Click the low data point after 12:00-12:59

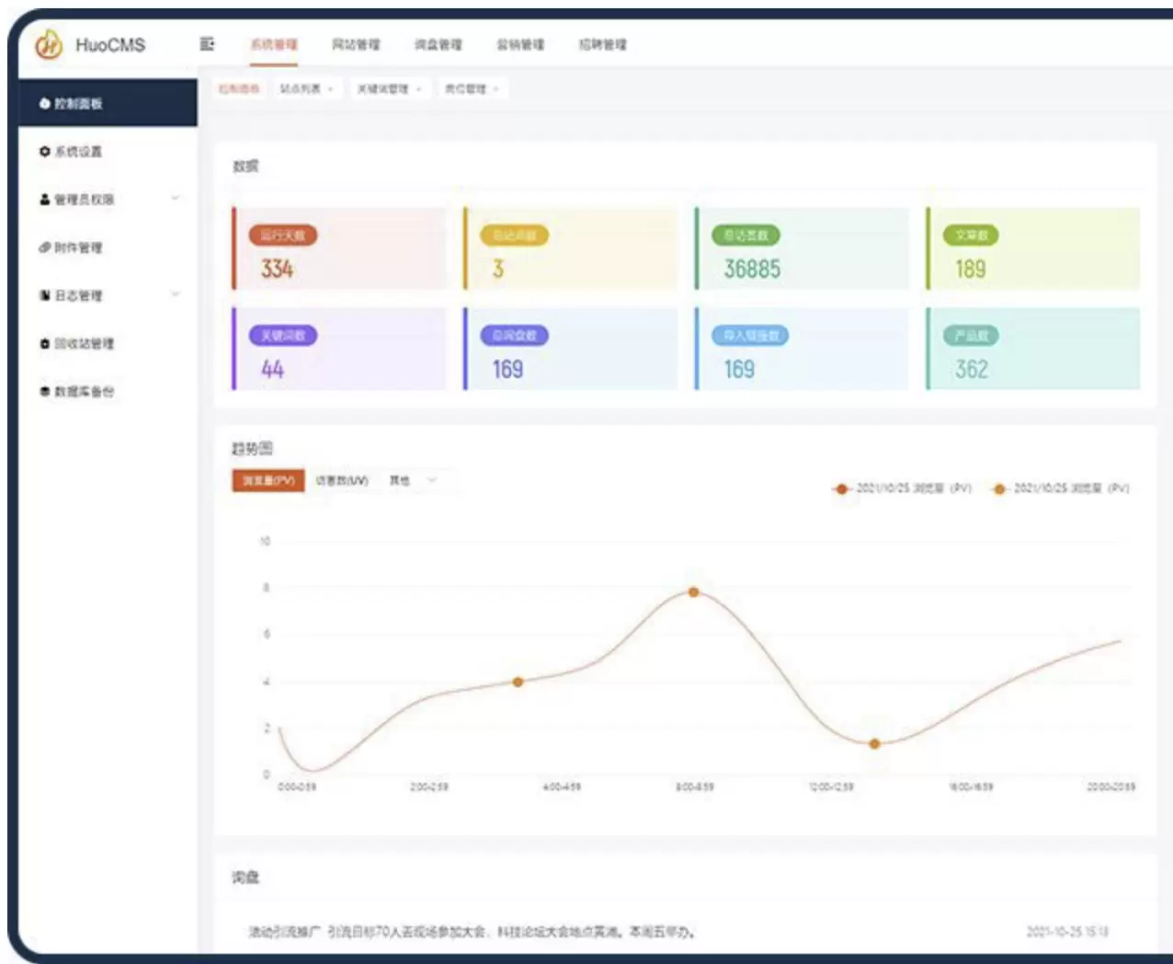coord(874,743)
